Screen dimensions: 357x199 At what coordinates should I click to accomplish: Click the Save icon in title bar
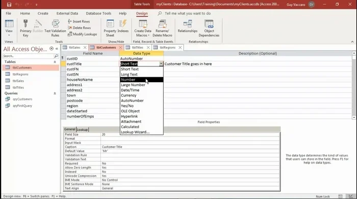pyautogui.click(x=9, y=4)
